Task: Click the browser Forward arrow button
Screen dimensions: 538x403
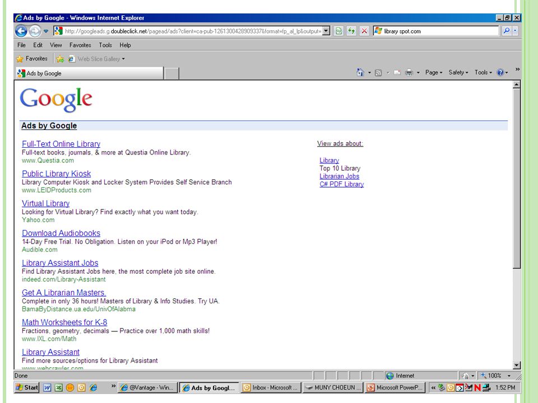Action: point(35,31)
